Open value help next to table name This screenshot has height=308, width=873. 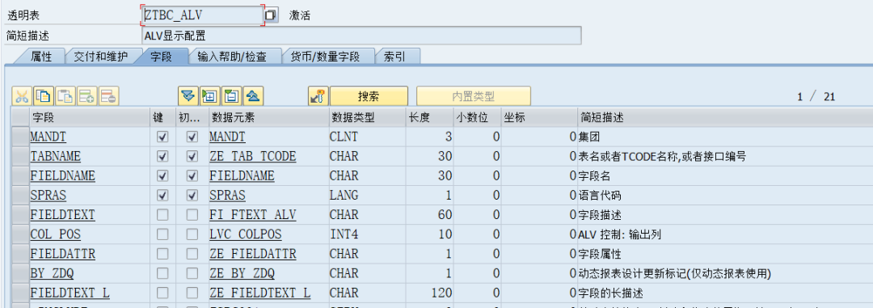271,15
